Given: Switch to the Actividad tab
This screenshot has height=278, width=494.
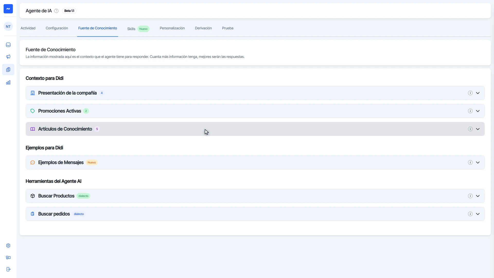Looking at the screenshot, I should pyautogui.click(x=28, y=28).
